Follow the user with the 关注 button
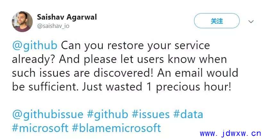264x139 pixels. click(x=217, y=21)
